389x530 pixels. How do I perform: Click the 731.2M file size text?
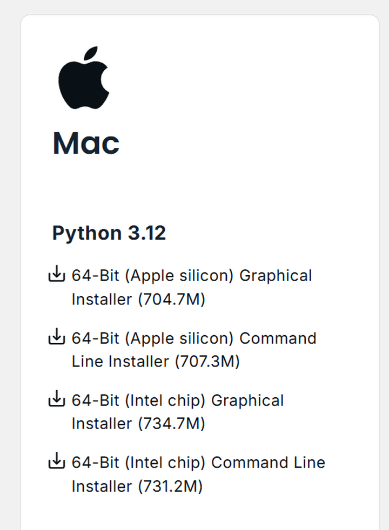pyautogui.click(x=171, y=486)
